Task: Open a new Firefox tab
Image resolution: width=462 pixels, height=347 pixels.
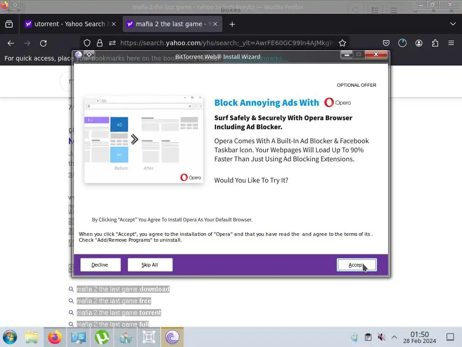Action: 232,24
